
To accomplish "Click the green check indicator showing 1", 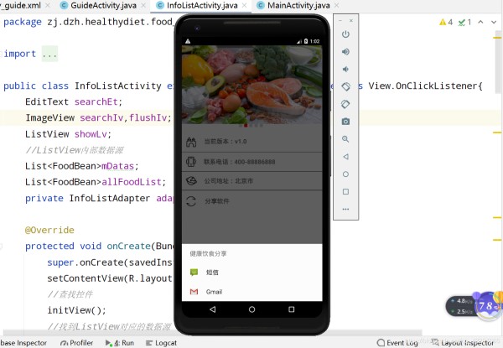I will (464, 22).
